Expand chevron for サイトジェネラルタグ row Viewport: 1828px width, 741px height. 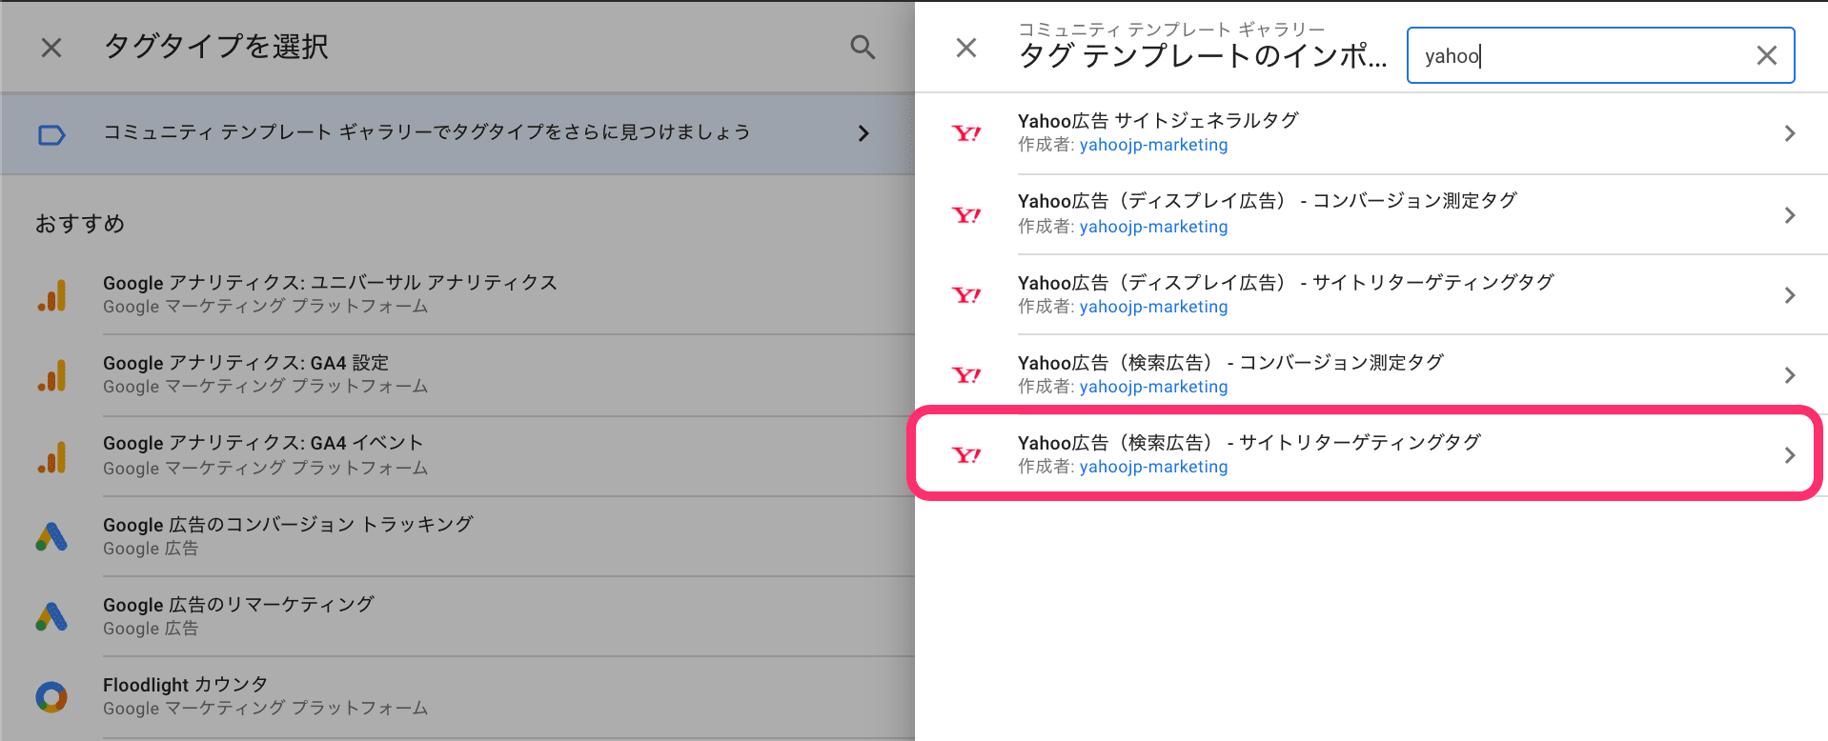click(1789, 133)
